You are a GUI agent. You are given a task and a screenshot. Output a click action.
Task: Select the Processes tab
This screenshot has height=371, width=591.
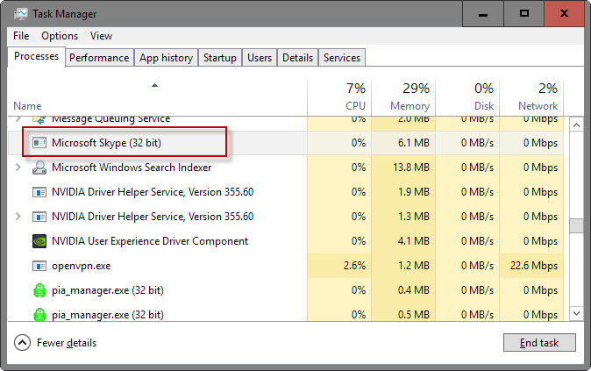click(x=36, y=56)
